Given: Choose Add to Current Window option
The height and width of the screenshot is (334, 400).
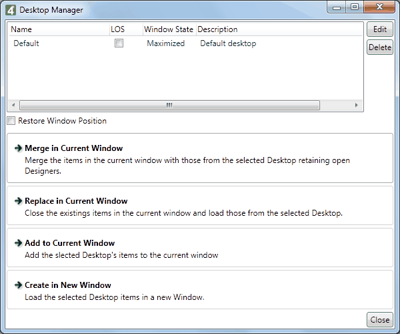Looking at the screenshot, I should [200, 248].
